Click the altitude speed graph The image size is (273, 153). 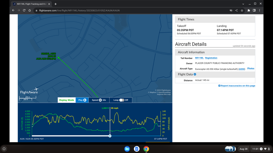coord(96,123)
